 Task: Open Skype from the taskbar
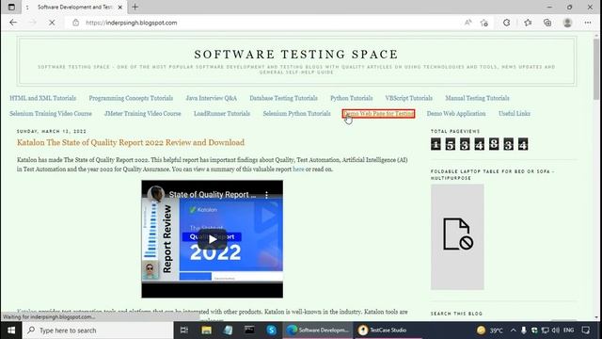click(x=272, y=331)
